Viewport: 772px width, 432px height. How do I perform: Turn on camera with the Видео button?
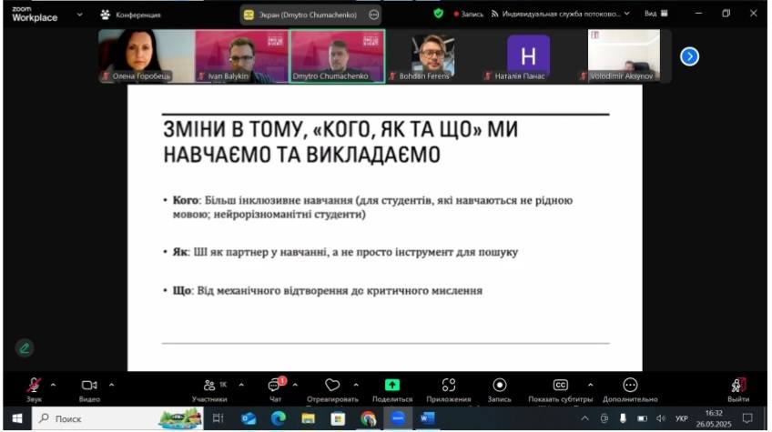click(89, 386)
